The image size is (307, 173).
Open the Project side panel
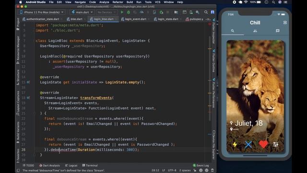(18, 24)
